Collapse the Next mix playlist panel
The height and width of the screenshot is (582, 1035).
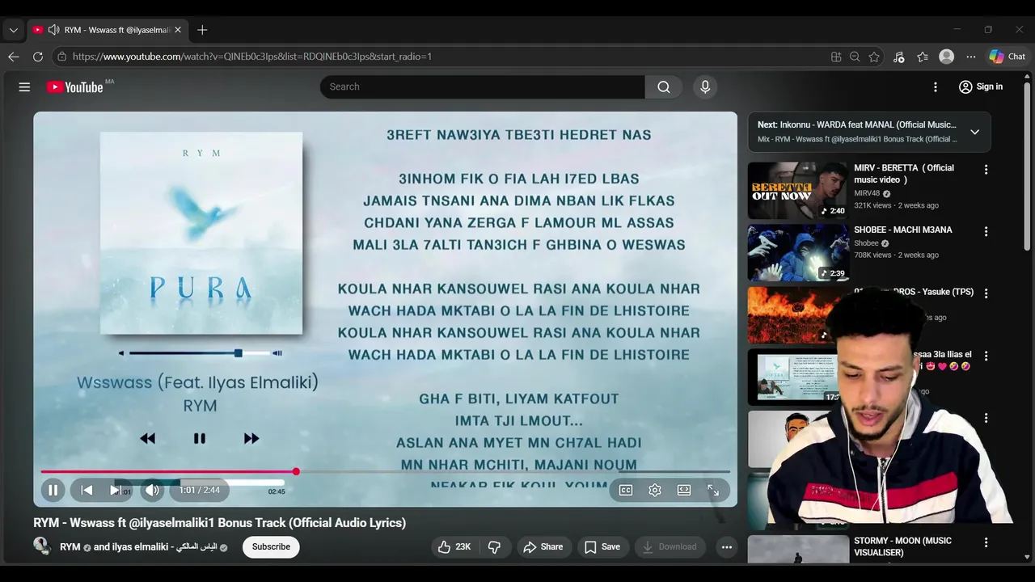(974, 132)
